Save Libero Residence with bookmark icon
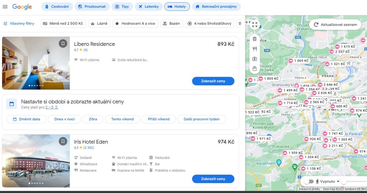The height and width of the screenshot is (193, 367). 63,44
